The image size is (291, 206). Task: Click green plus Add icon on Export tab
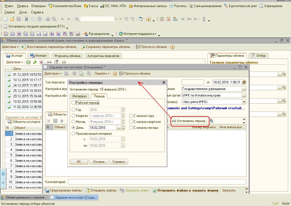pos(28,62)
